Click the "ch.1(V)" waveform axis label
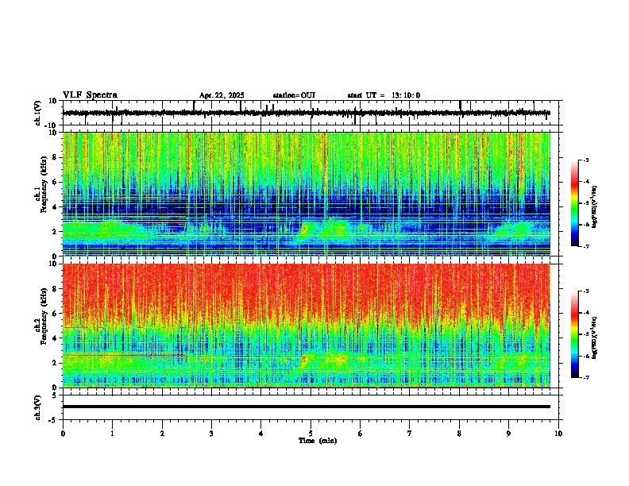Image resolution: width=629 pixels, height=486 pixels. tap(38, 113)
